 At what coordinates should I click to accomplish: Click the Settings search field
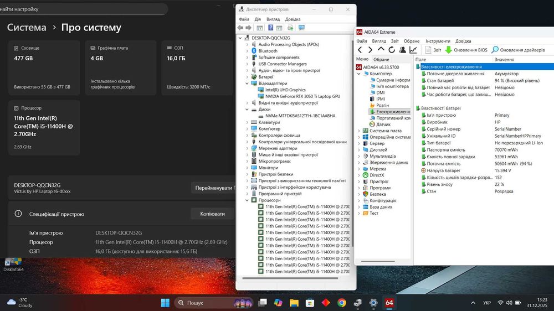[83, 9]
